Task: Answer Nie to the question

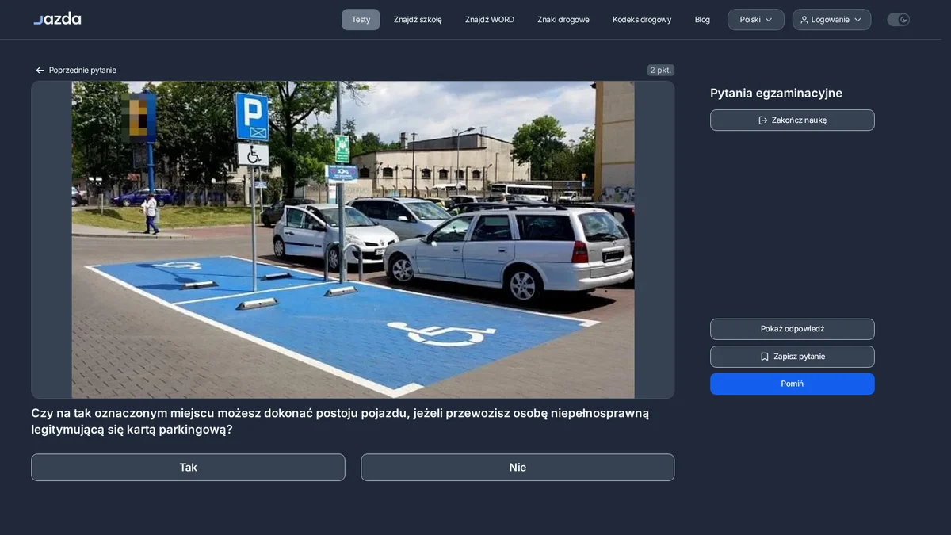Action: coord(518,468)
